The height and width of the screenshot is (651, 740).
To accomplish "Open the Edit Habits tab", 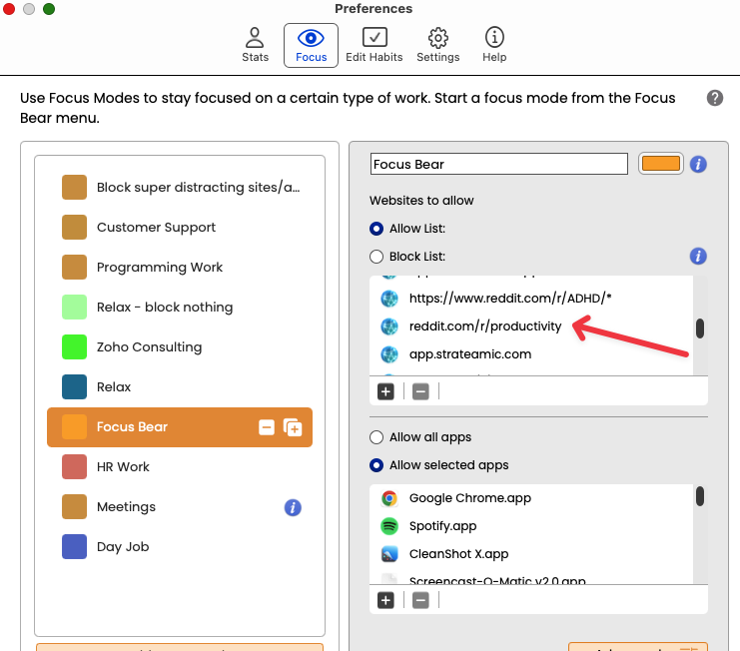I will click(x=374, y=45).
